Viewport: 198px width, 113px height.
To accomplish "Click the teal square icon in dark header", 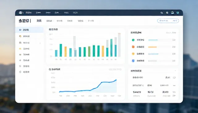I will (178, 13).
